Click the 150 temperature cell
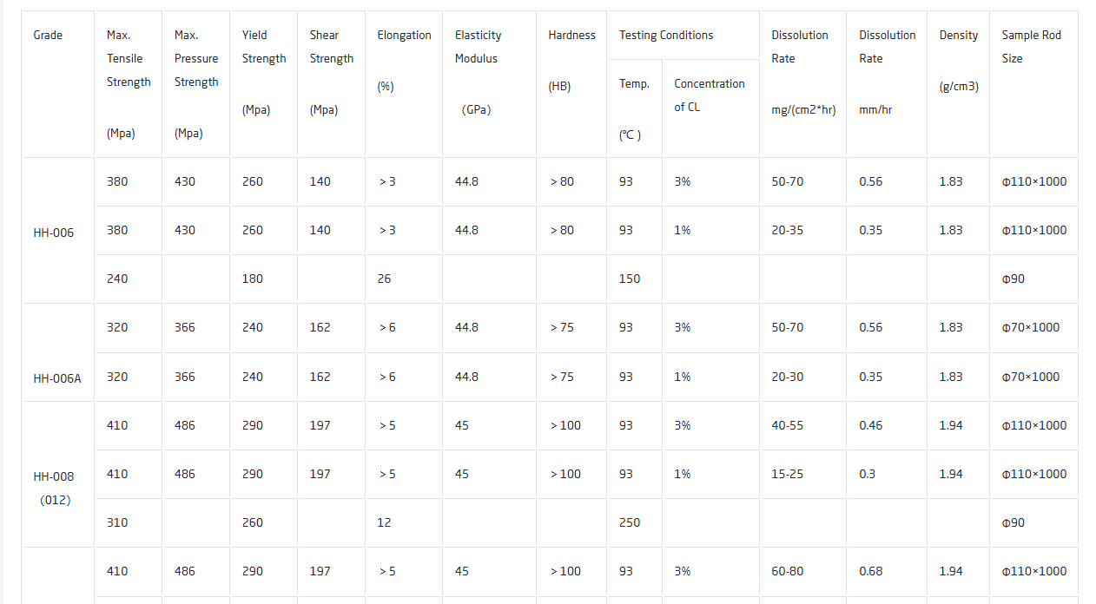This screenshot has width=1096, height=604. point(634,279)
